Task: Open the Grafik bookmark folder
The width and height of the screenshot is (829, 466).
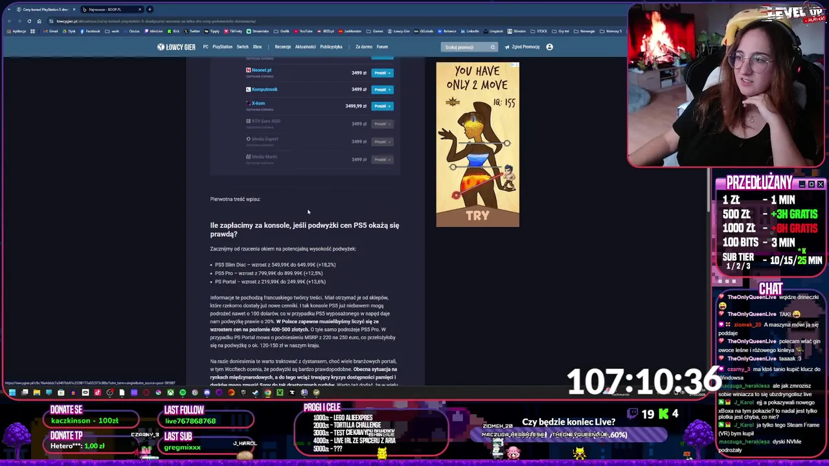Action: [x=282, y=31]
